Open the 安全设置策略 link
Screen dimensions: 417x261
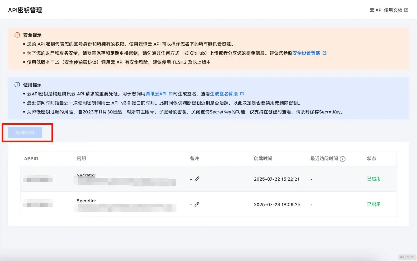pos(306,53)
